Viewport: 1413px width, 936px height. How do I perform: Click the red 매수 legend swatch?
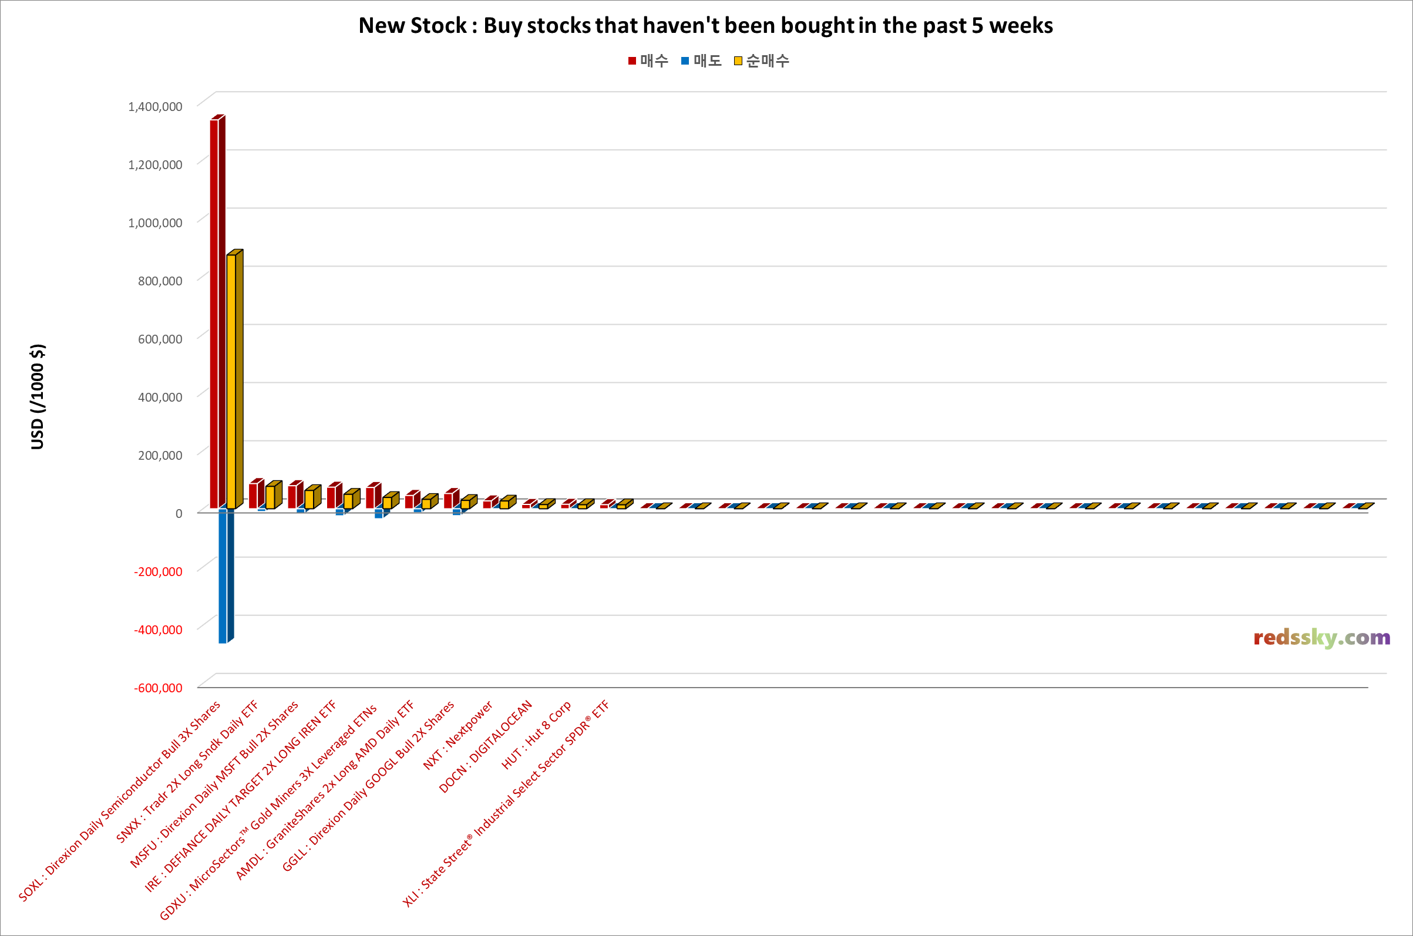pos(632,61)
